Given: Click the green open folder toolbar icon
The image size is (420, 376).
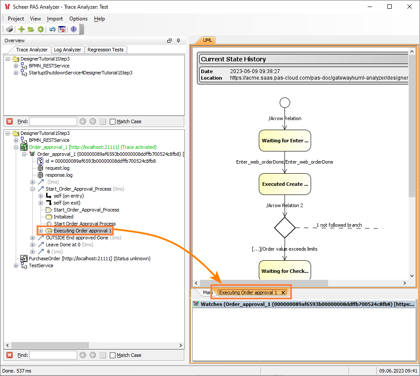Looking at the screenshot, I should [x=31, y=29].
